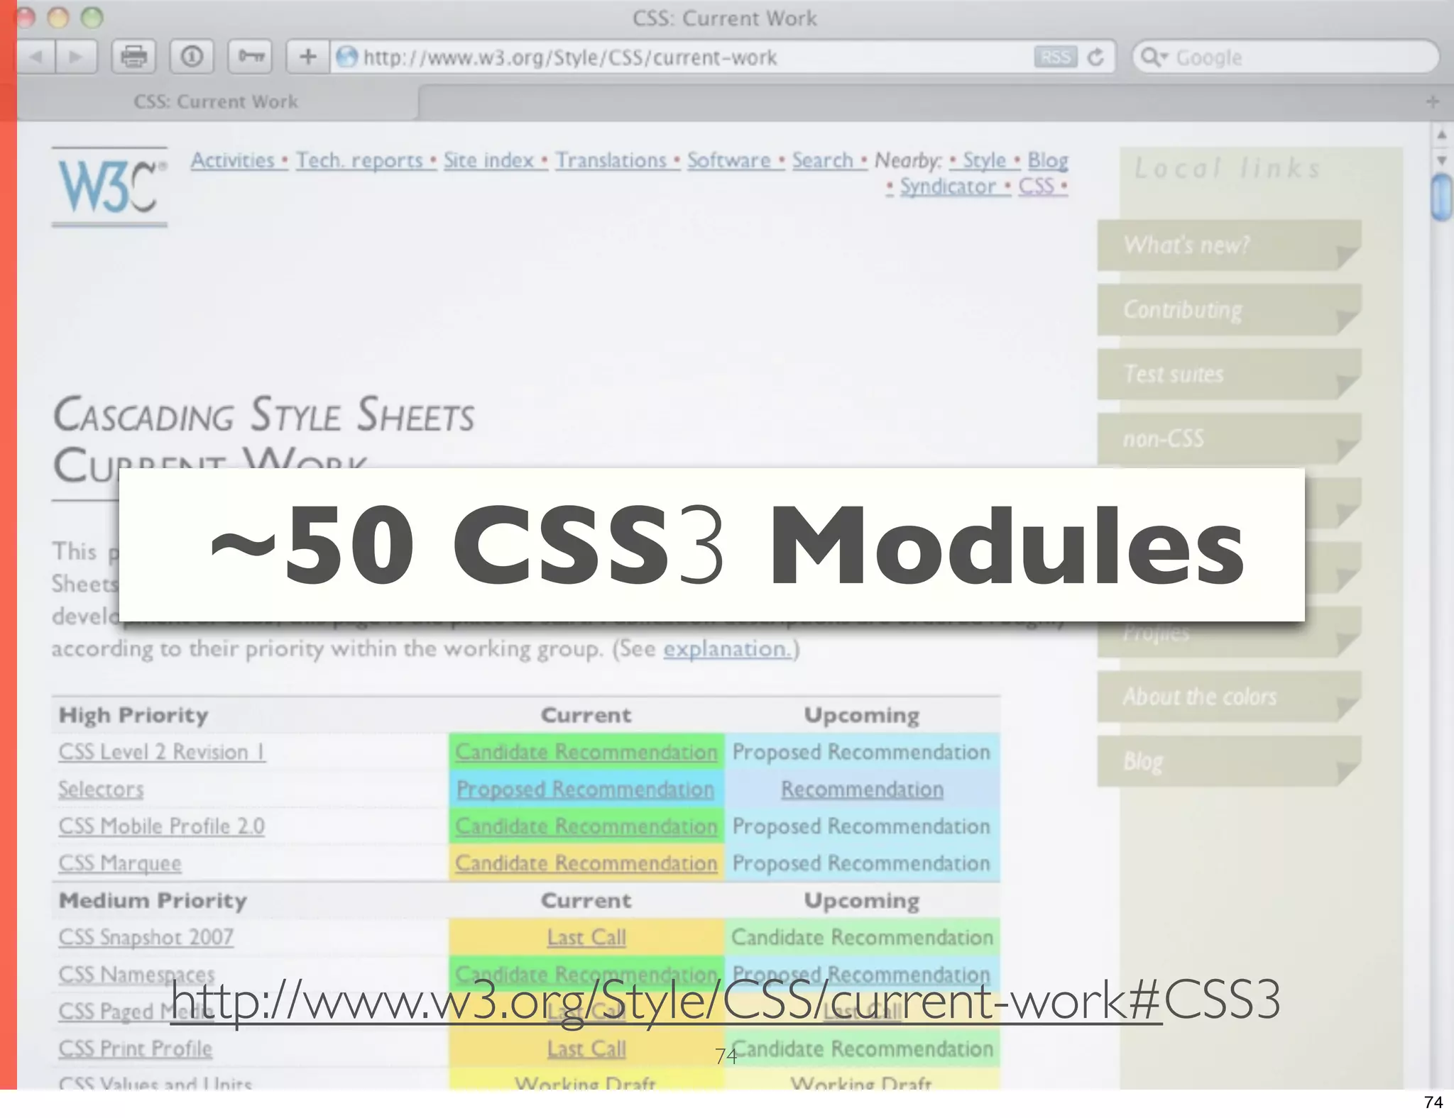
Task: Click the key icon in toolbar
Action: tap(250, 57)
